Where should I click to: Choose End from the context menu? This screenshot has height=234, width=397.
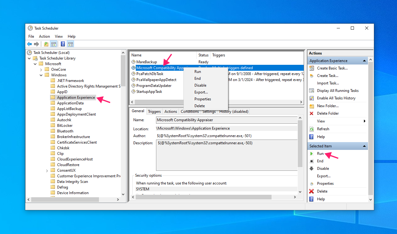[x=206, y=79]
